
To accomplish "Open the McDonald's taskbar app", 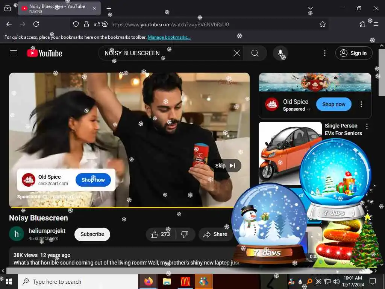I will pyautogui.click(x=185, y=281).
